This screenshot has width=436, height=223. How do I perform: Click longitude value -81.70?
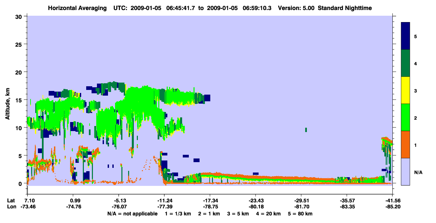pyautogui.click(x=301, y=207)
